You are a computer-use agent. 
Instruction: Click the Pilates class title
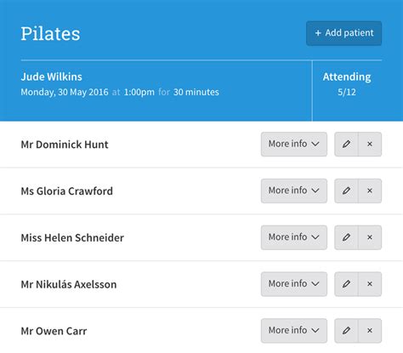tap(50, 34)
